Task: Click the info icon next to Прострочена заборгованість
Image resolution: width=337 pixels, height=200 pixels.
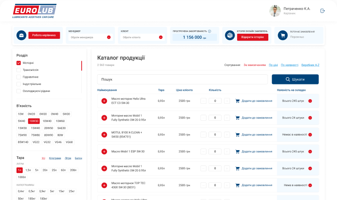Action: point(209,31)
